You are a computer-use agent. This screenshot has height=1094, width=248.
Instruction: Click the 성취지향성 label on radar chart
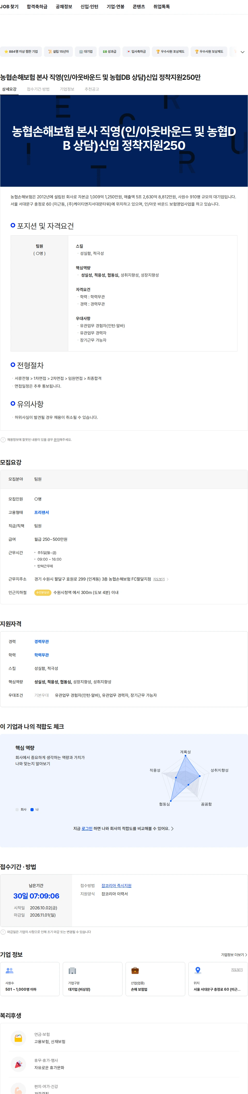coord(219,770)
